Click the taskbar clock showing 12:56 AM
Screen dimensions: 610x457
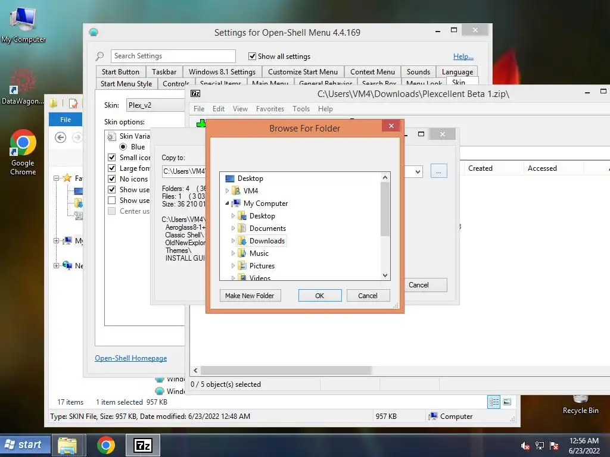(584, 446)
